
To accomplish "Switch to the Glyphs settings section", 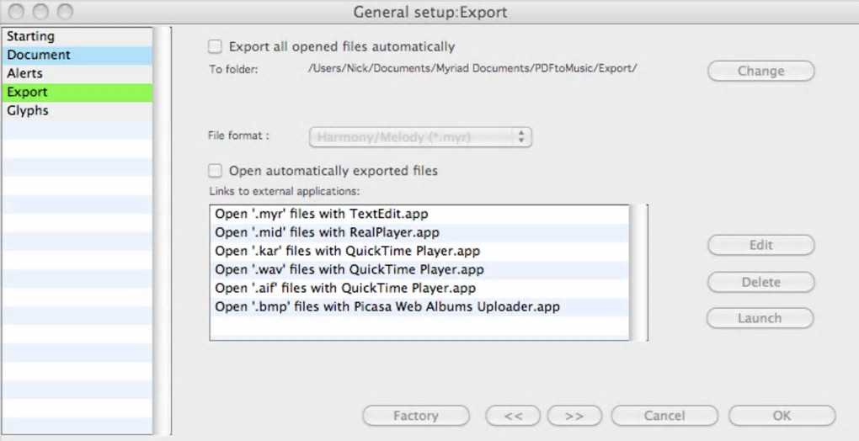I will pyautogui.click(x=28, y=110).
